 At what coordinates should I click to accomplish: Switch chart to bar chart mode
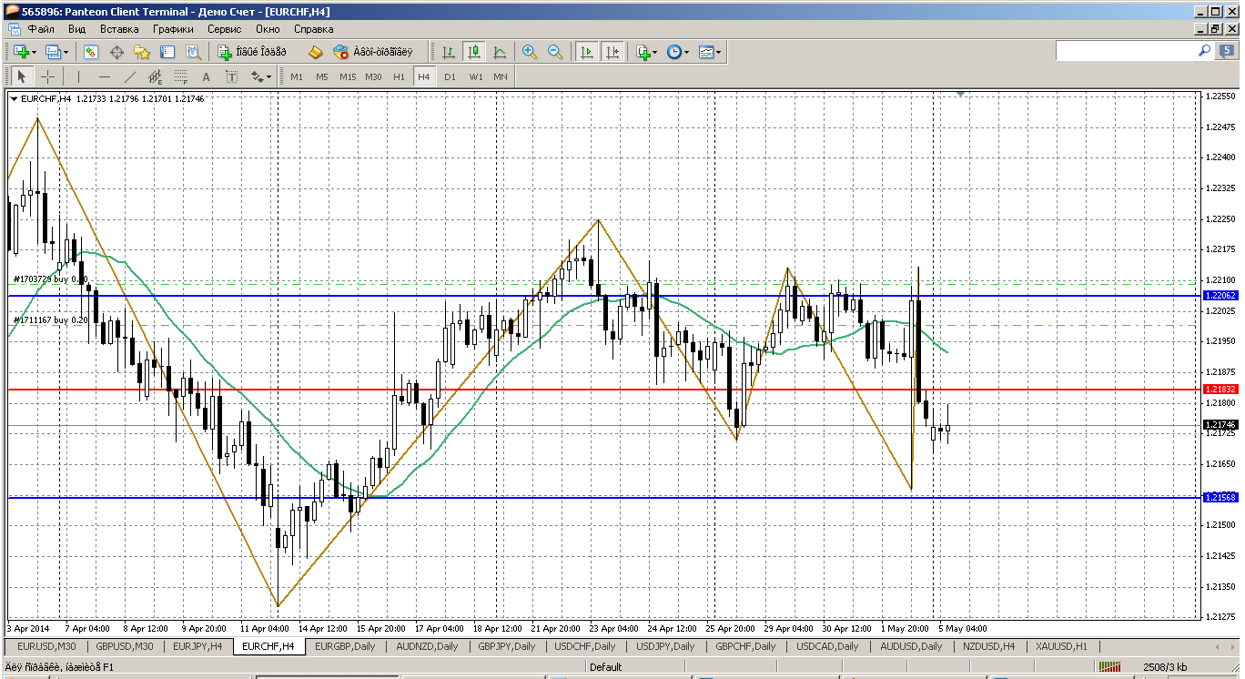point(449,53)
